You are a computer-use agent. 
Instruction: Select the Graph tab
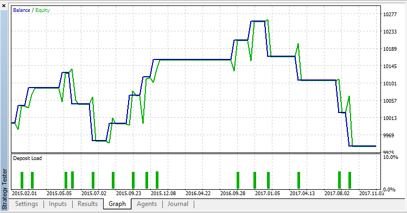117,204
